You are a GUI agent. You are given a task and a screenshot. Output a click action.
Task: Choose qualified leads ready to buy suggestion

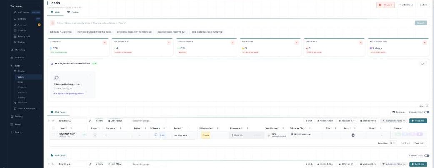click(172, 32)
